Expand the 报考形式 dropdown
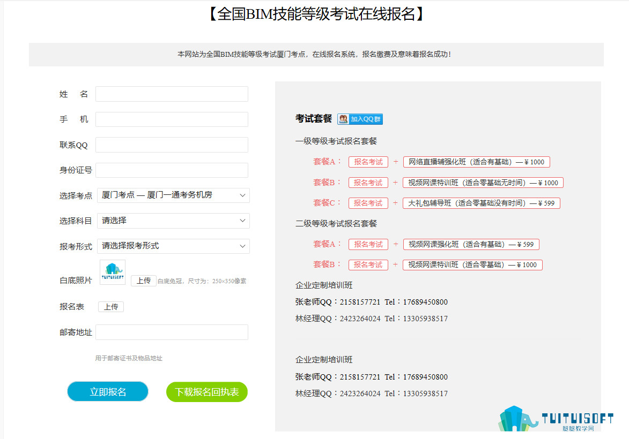The image size is (629, 439). (x=173, y=246)
